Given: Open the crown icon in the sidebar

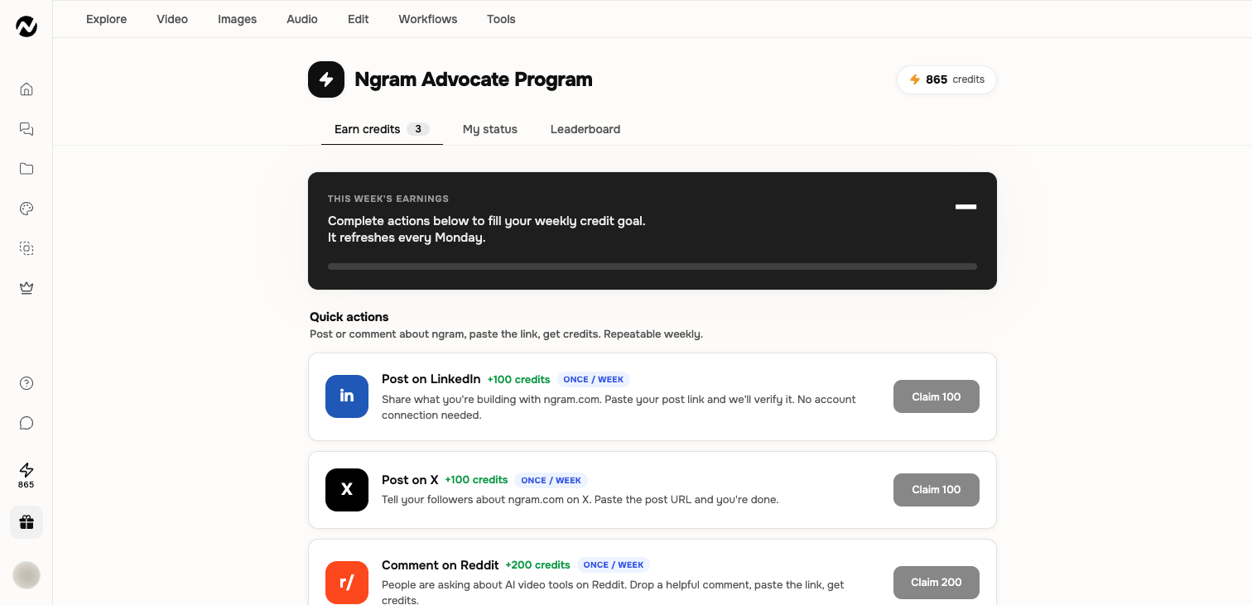Looking at the screenshot, I should pyautogui.click(x=26, y=288).
